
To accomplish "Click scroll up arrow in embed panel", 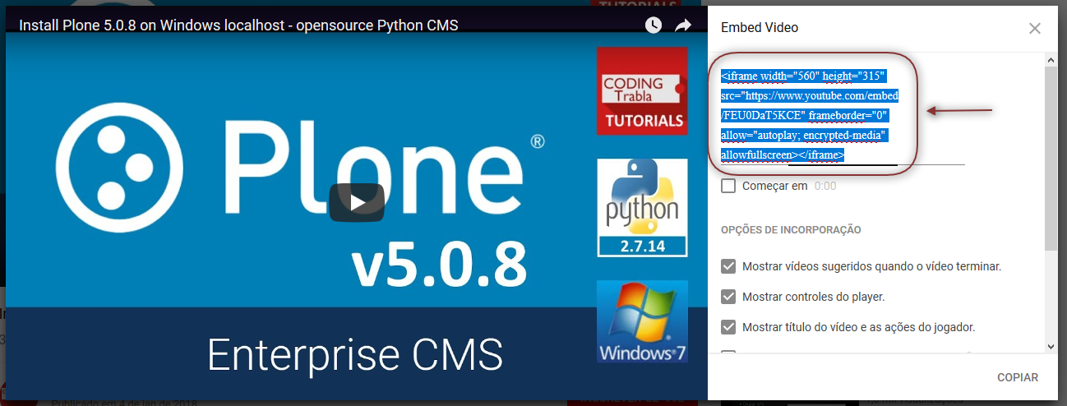I will click(x=1051, y=59).
